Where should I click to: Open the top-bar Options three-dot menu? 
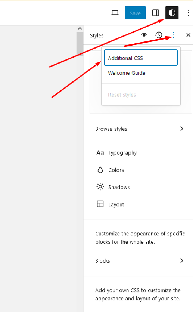click(188, 13)
